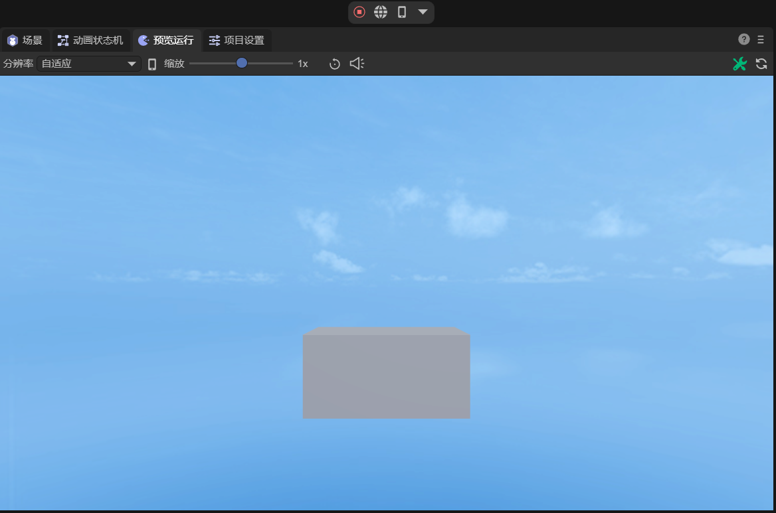Screen dimensions: 776x513
Task: Open the 项目设置 tab
Action: [237, 40]
